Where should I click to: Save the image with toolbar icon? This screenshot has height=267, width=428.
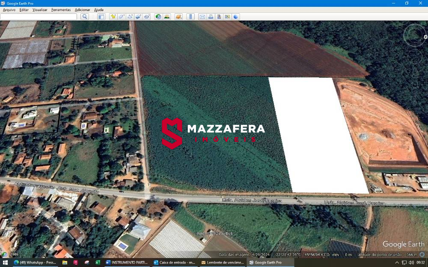(219, 17)
